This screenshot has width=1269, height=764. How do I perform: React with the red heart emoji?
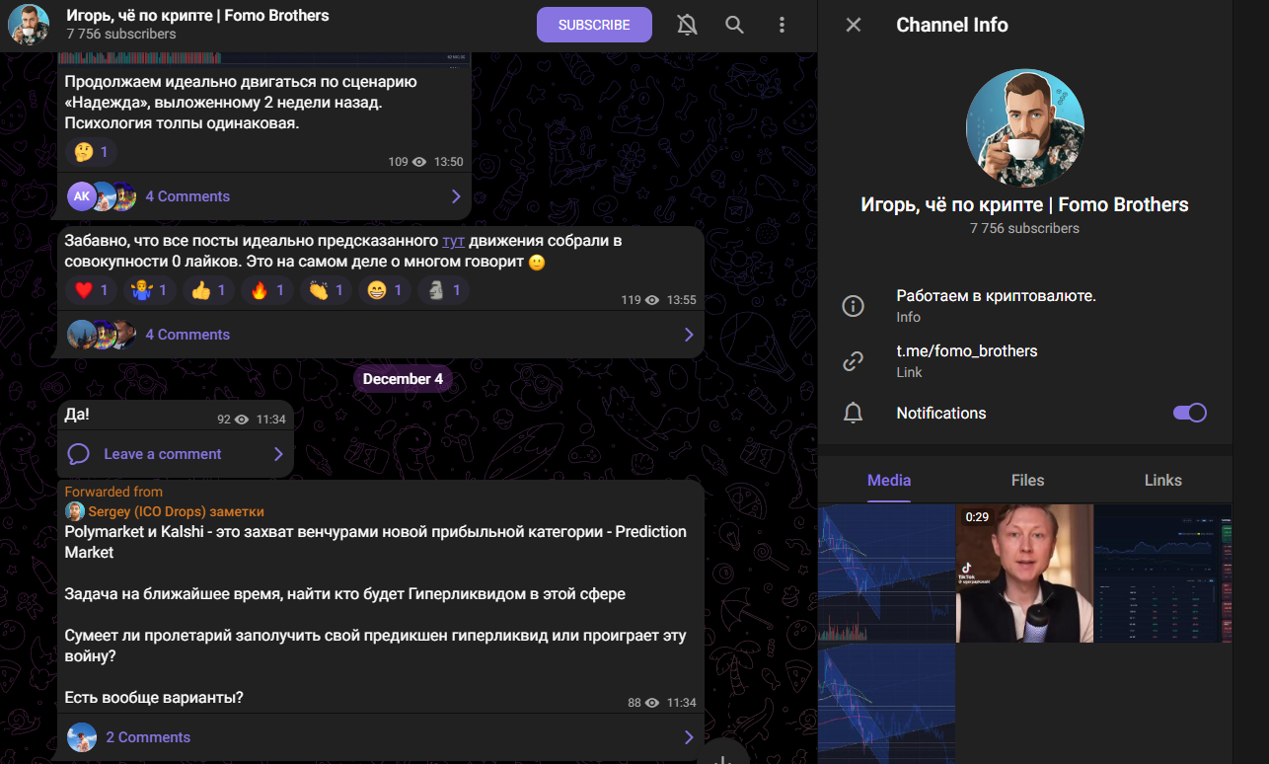92,290
